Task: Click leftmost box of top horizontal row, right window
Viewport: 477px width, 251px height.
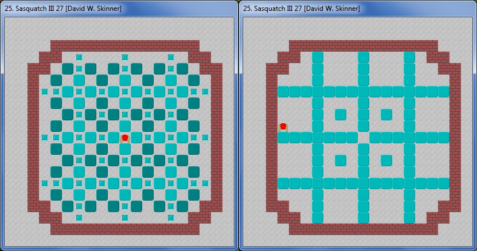Action: click(283, 92)
